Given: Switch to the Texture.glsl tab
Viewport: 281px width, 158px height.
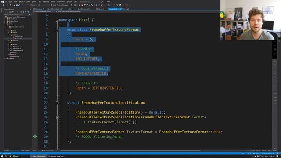Looking at the screenshot, I should (x=126, y=9).
